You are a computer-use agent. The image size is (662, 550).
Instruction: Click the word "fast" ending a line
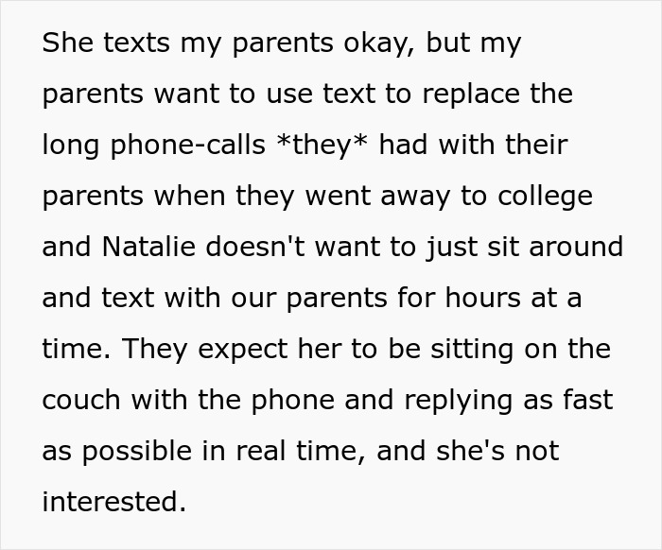pos(587,399)
